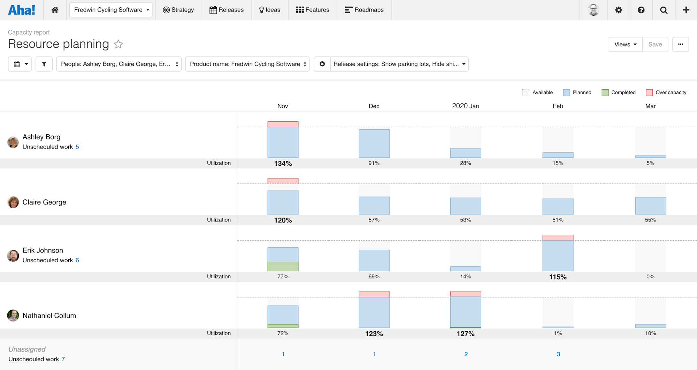Image resolution: width=697 pixels, height=370 pixels.
Task: Open the Features section
Action: point(312,10)
